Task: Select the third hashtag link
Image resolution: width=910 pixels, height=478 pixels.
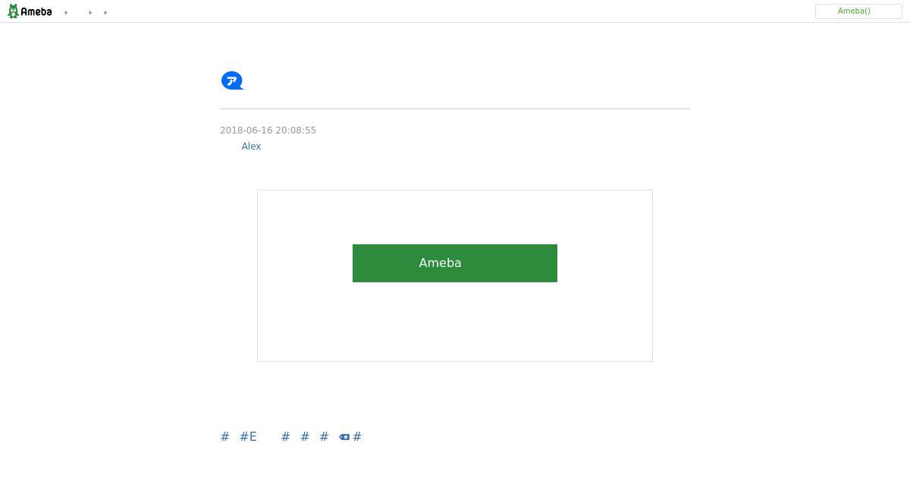Action: 285,436
